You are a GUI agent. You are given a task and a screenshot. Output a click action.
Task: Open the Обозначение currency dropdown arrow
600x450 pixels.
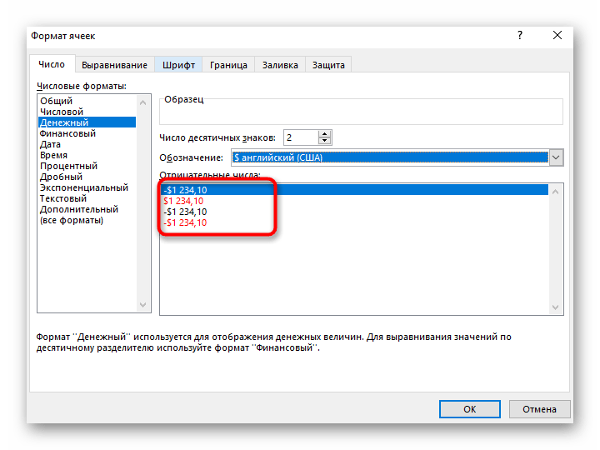pyautogui.click(x=556, y=157)
